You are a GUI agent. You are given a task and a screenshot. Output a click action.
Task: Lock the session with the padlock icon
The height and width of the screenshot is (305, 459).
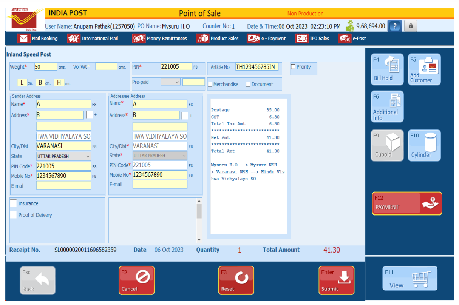coord(411,26)
